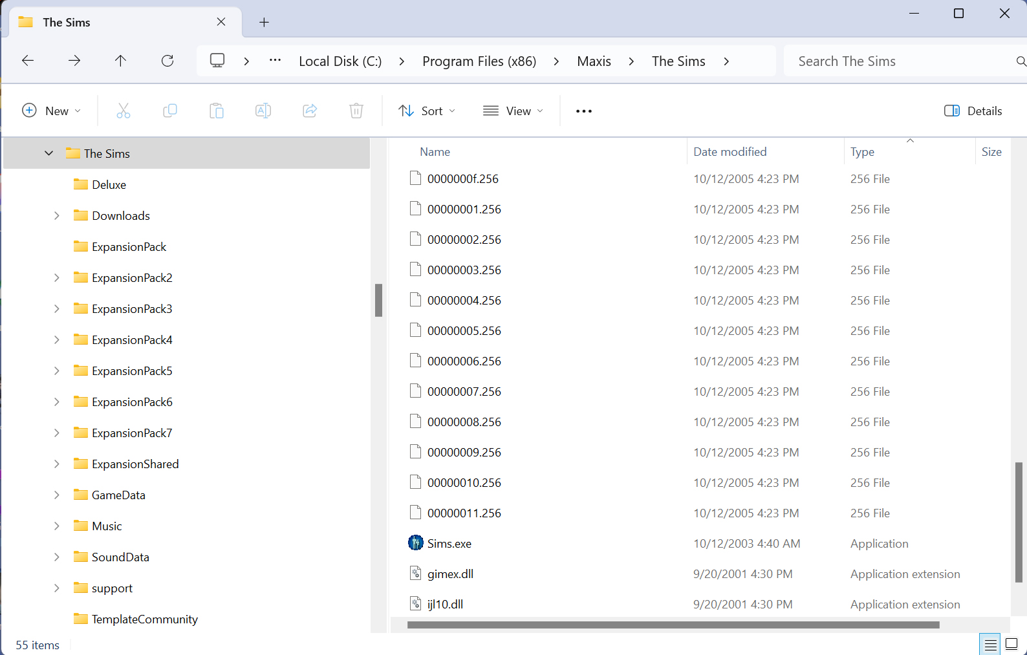The image size is (1027, 655).
Task: Open chevron after The Sims in breadcrumb
Action: (x=726, y=61)
